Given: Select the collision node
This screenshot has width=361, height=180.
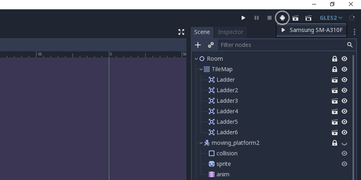Looking at the screenshot, I should point(227,153).
